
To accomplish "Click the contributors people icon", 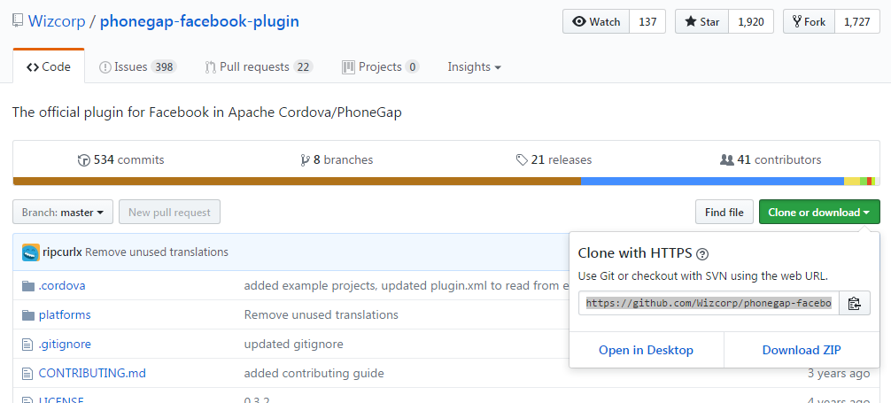I will click(727, 160).
